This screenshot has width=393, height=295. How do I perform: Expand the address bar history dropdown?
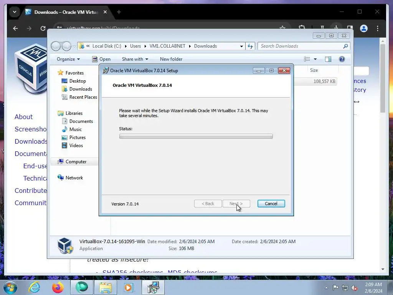click(x=241, y=46)
